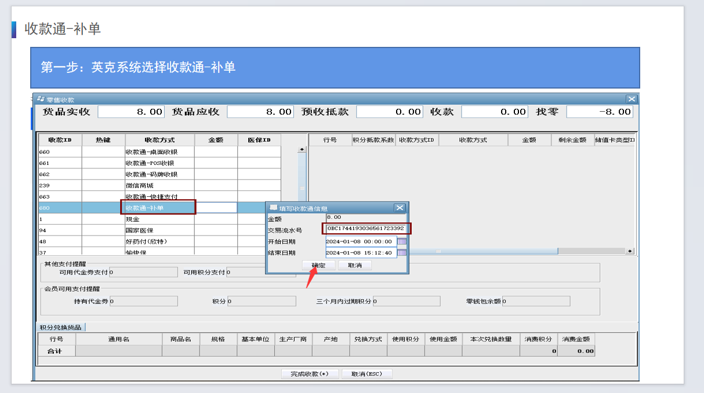The width and height of the screenshot is (704, 393).
Task: Click the 行号 header in right grid
Action: (x=331, y=140)
